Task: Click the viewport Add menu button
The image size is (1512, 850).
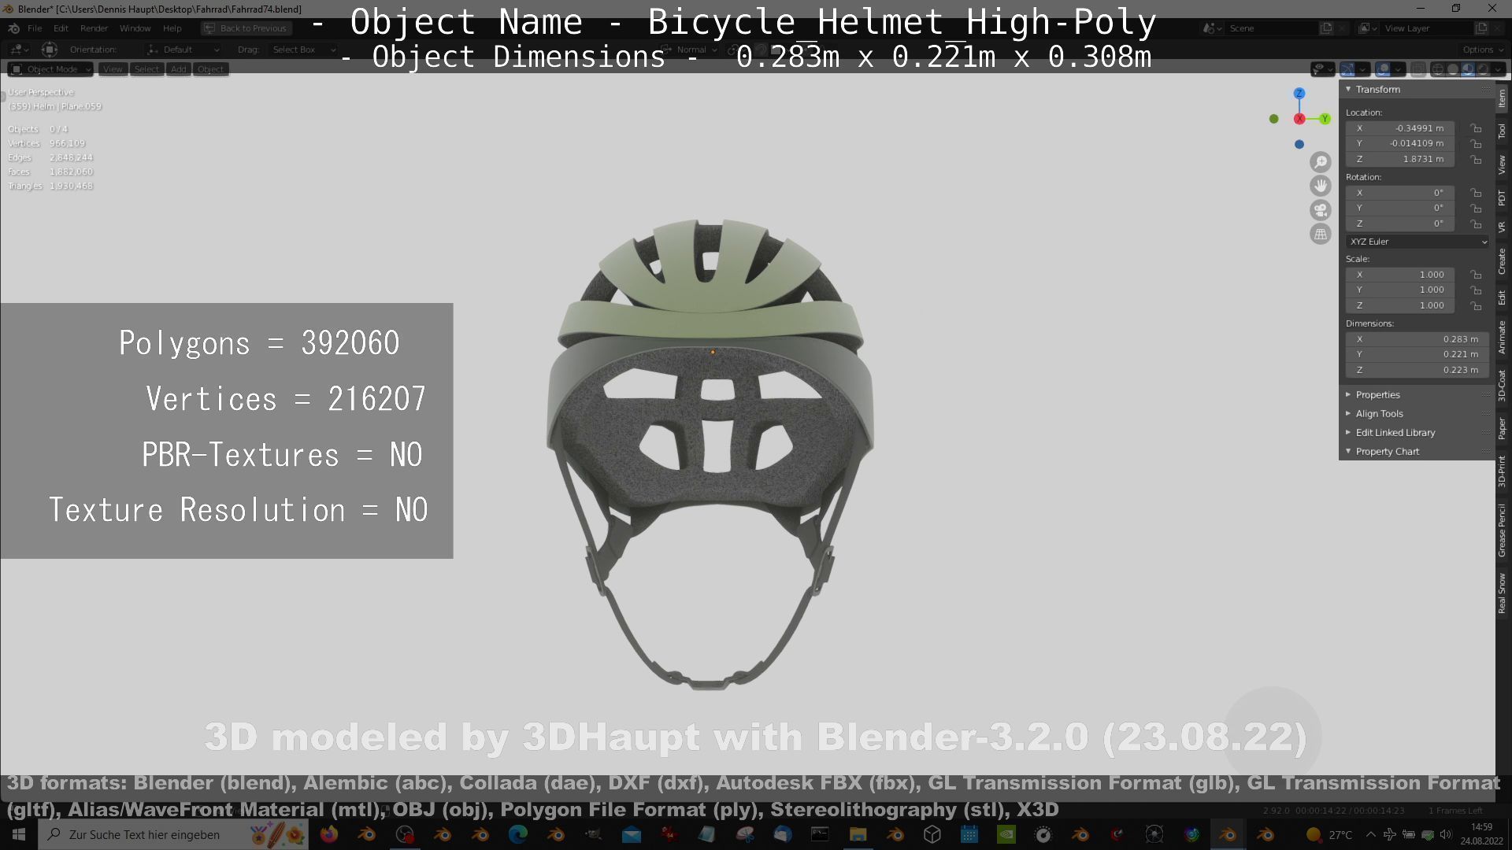Action: [179, 69]
